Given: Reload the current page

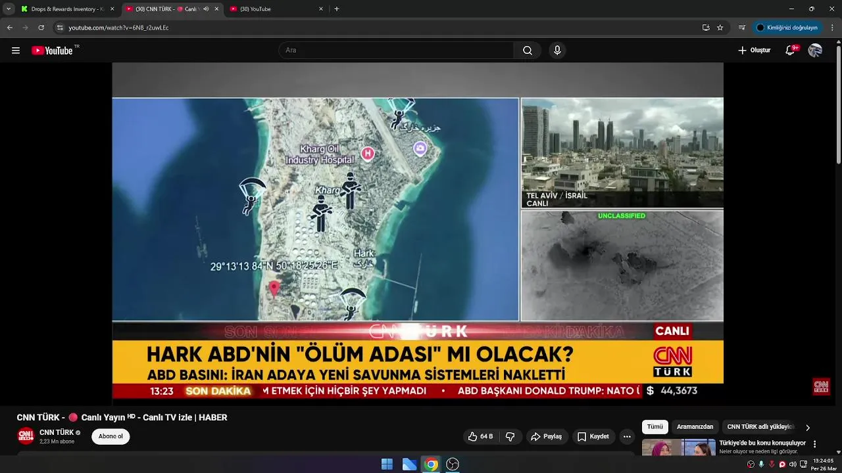Looking at the screenshot, I should pyautogui.click(x=41, y=28).
